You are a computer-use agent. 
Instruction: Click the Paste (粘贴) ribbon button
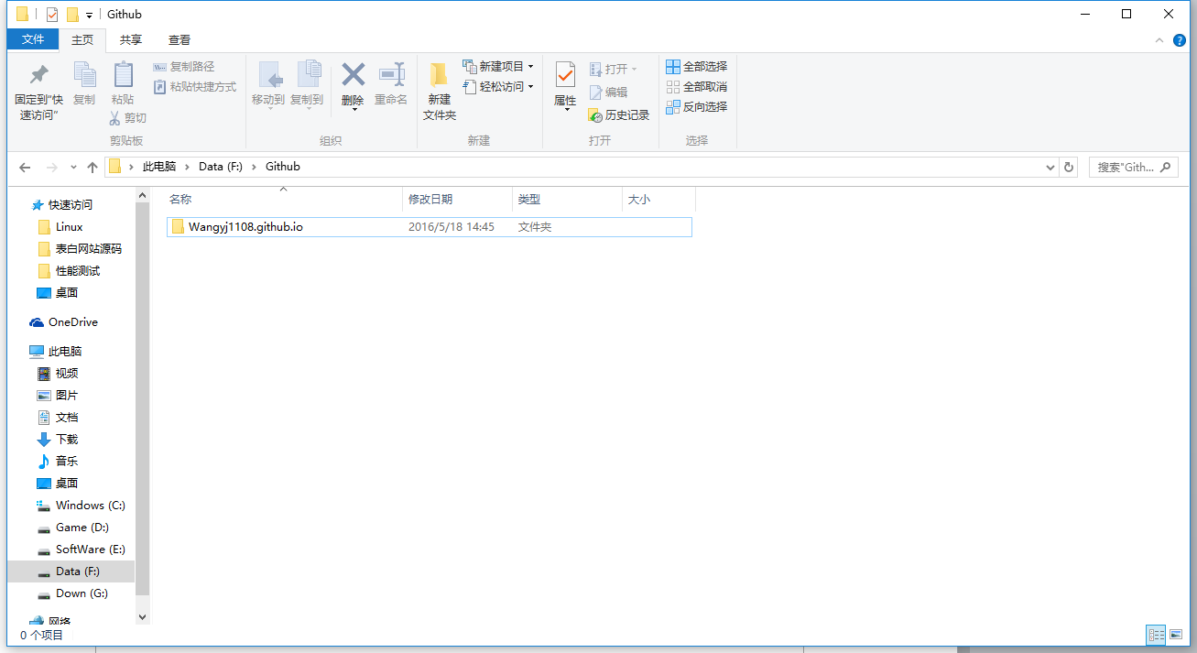click(123, 83)
